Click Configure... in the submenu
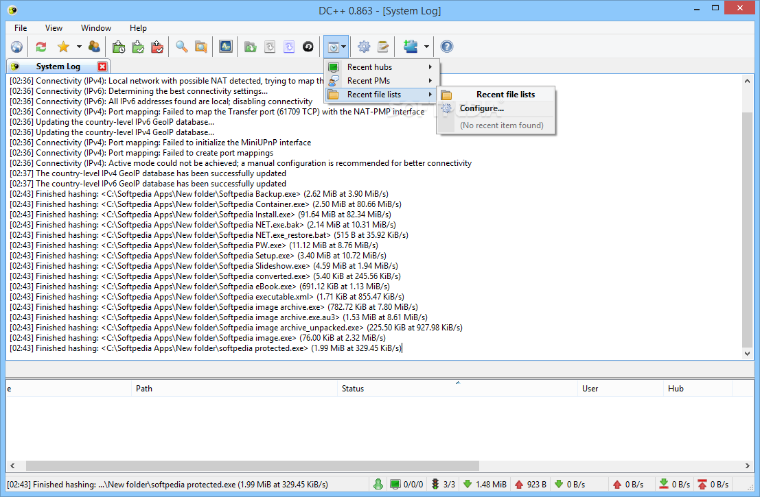760x497 pixels. click(x=496, y=108)
